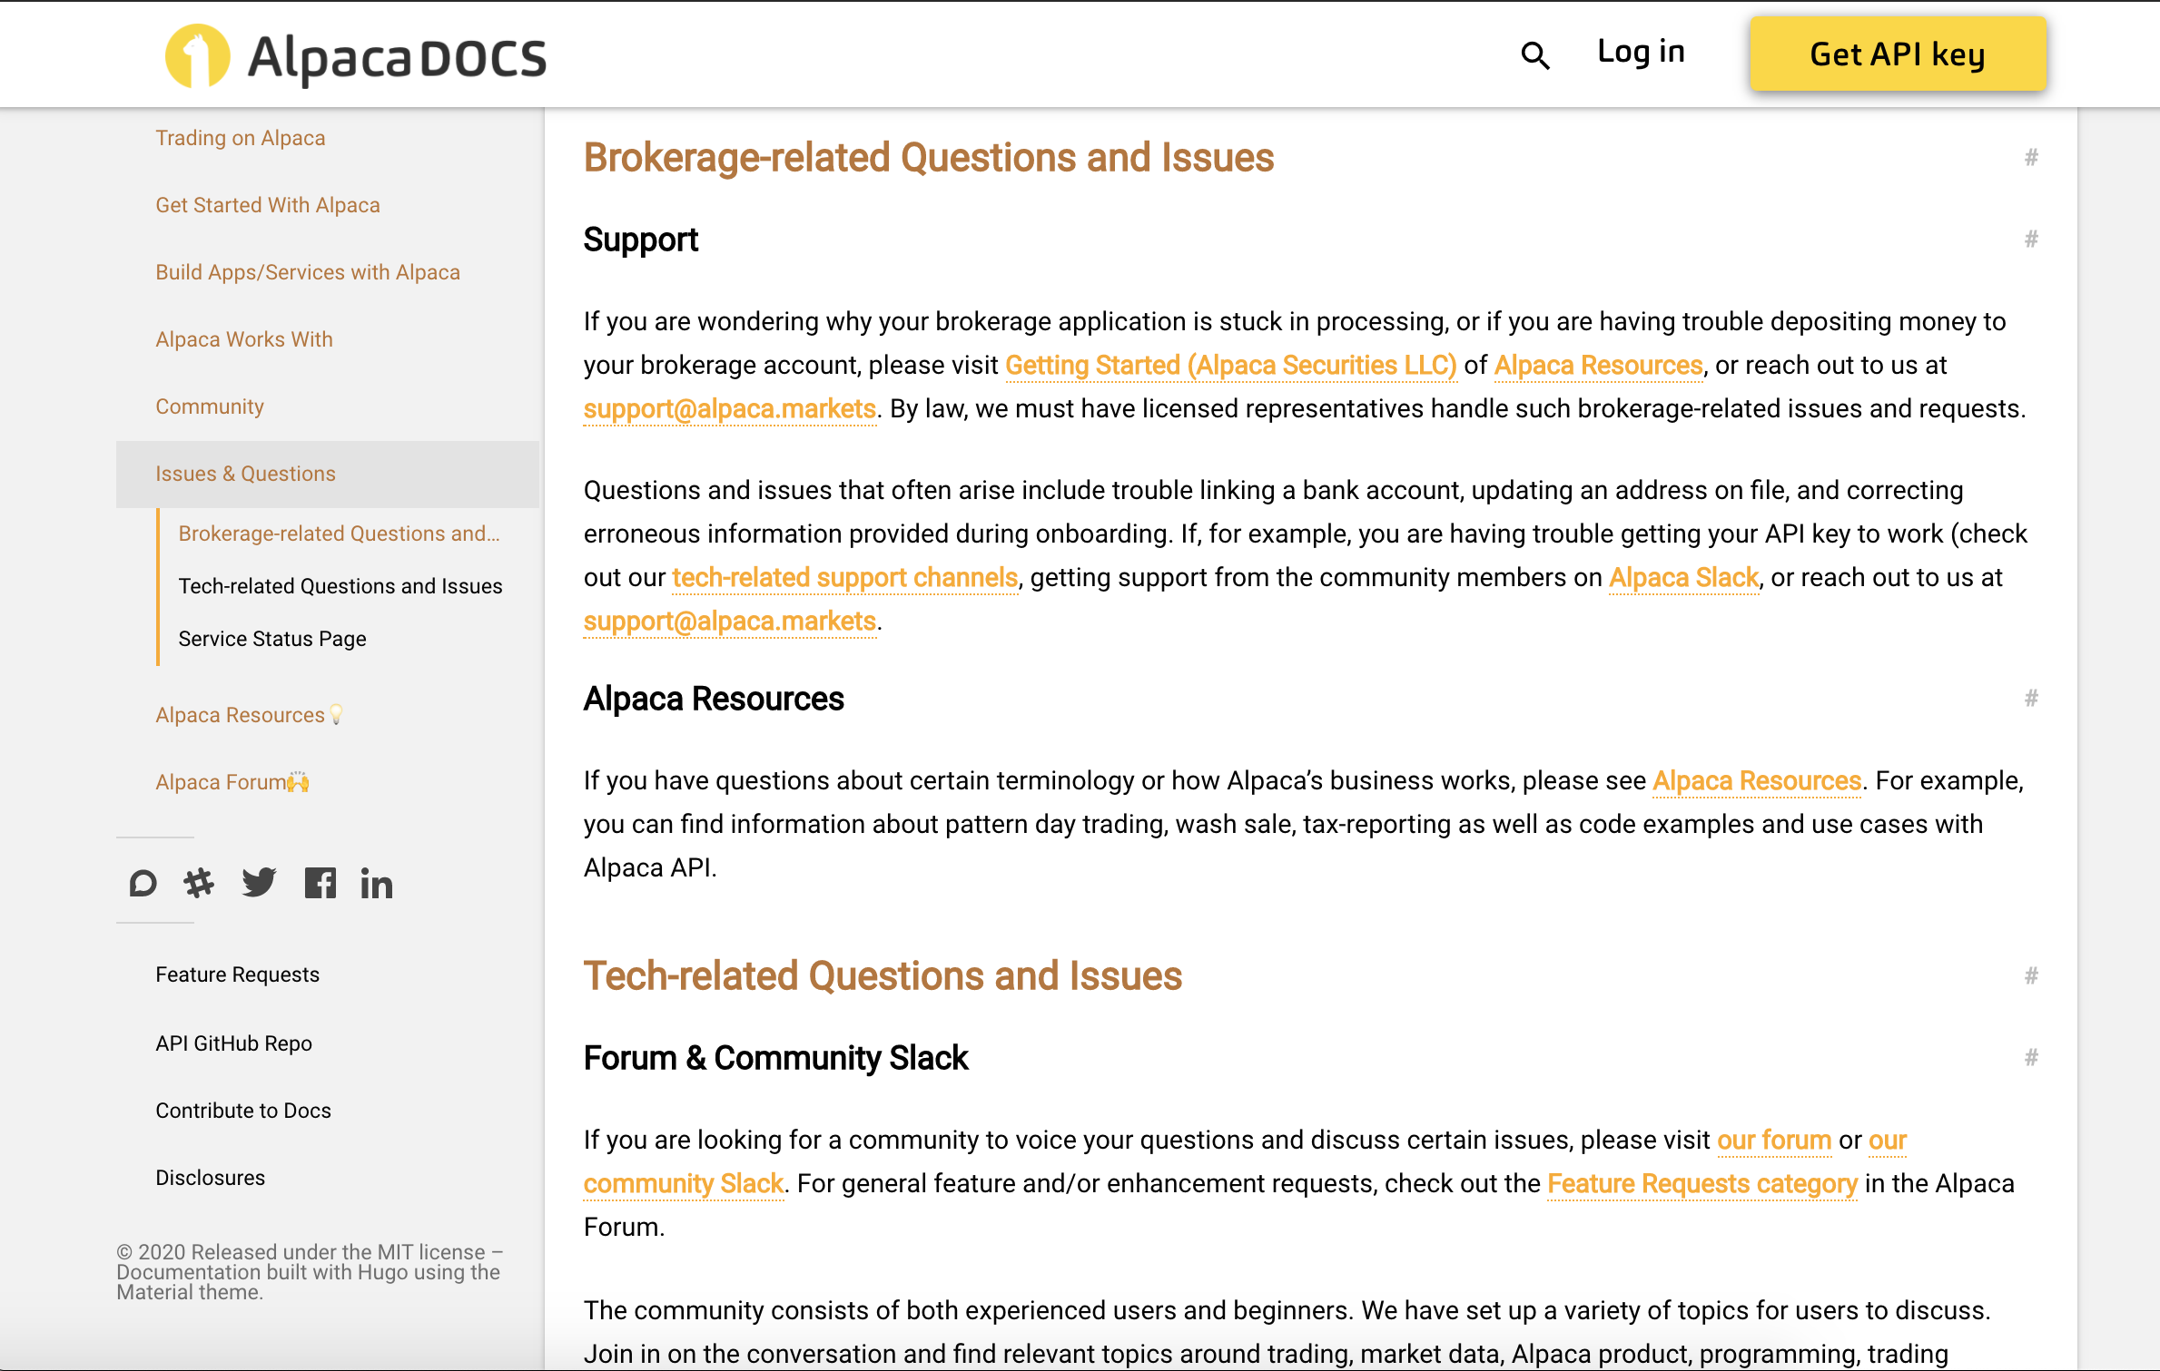This screenshot has width=2160, height=1371.
Task: Expand the Community sidebar section
Action: (x=209, y=406)
